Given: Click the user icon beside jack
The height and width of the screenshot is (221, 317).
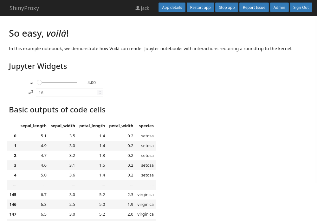Looking at the screenshot, I should click(138, 8).
